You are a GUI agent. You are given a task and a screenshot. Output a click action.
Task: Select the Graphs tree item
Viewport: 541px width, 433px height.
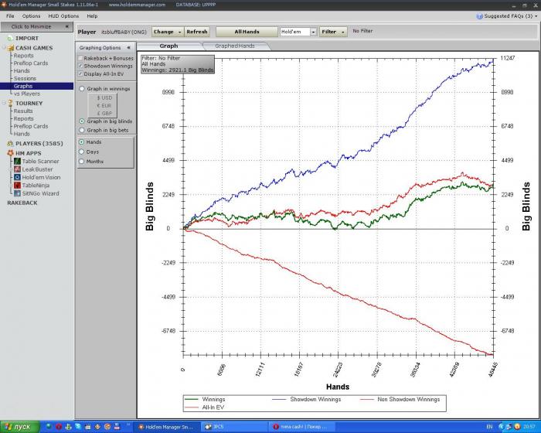[x=36, y=86]
